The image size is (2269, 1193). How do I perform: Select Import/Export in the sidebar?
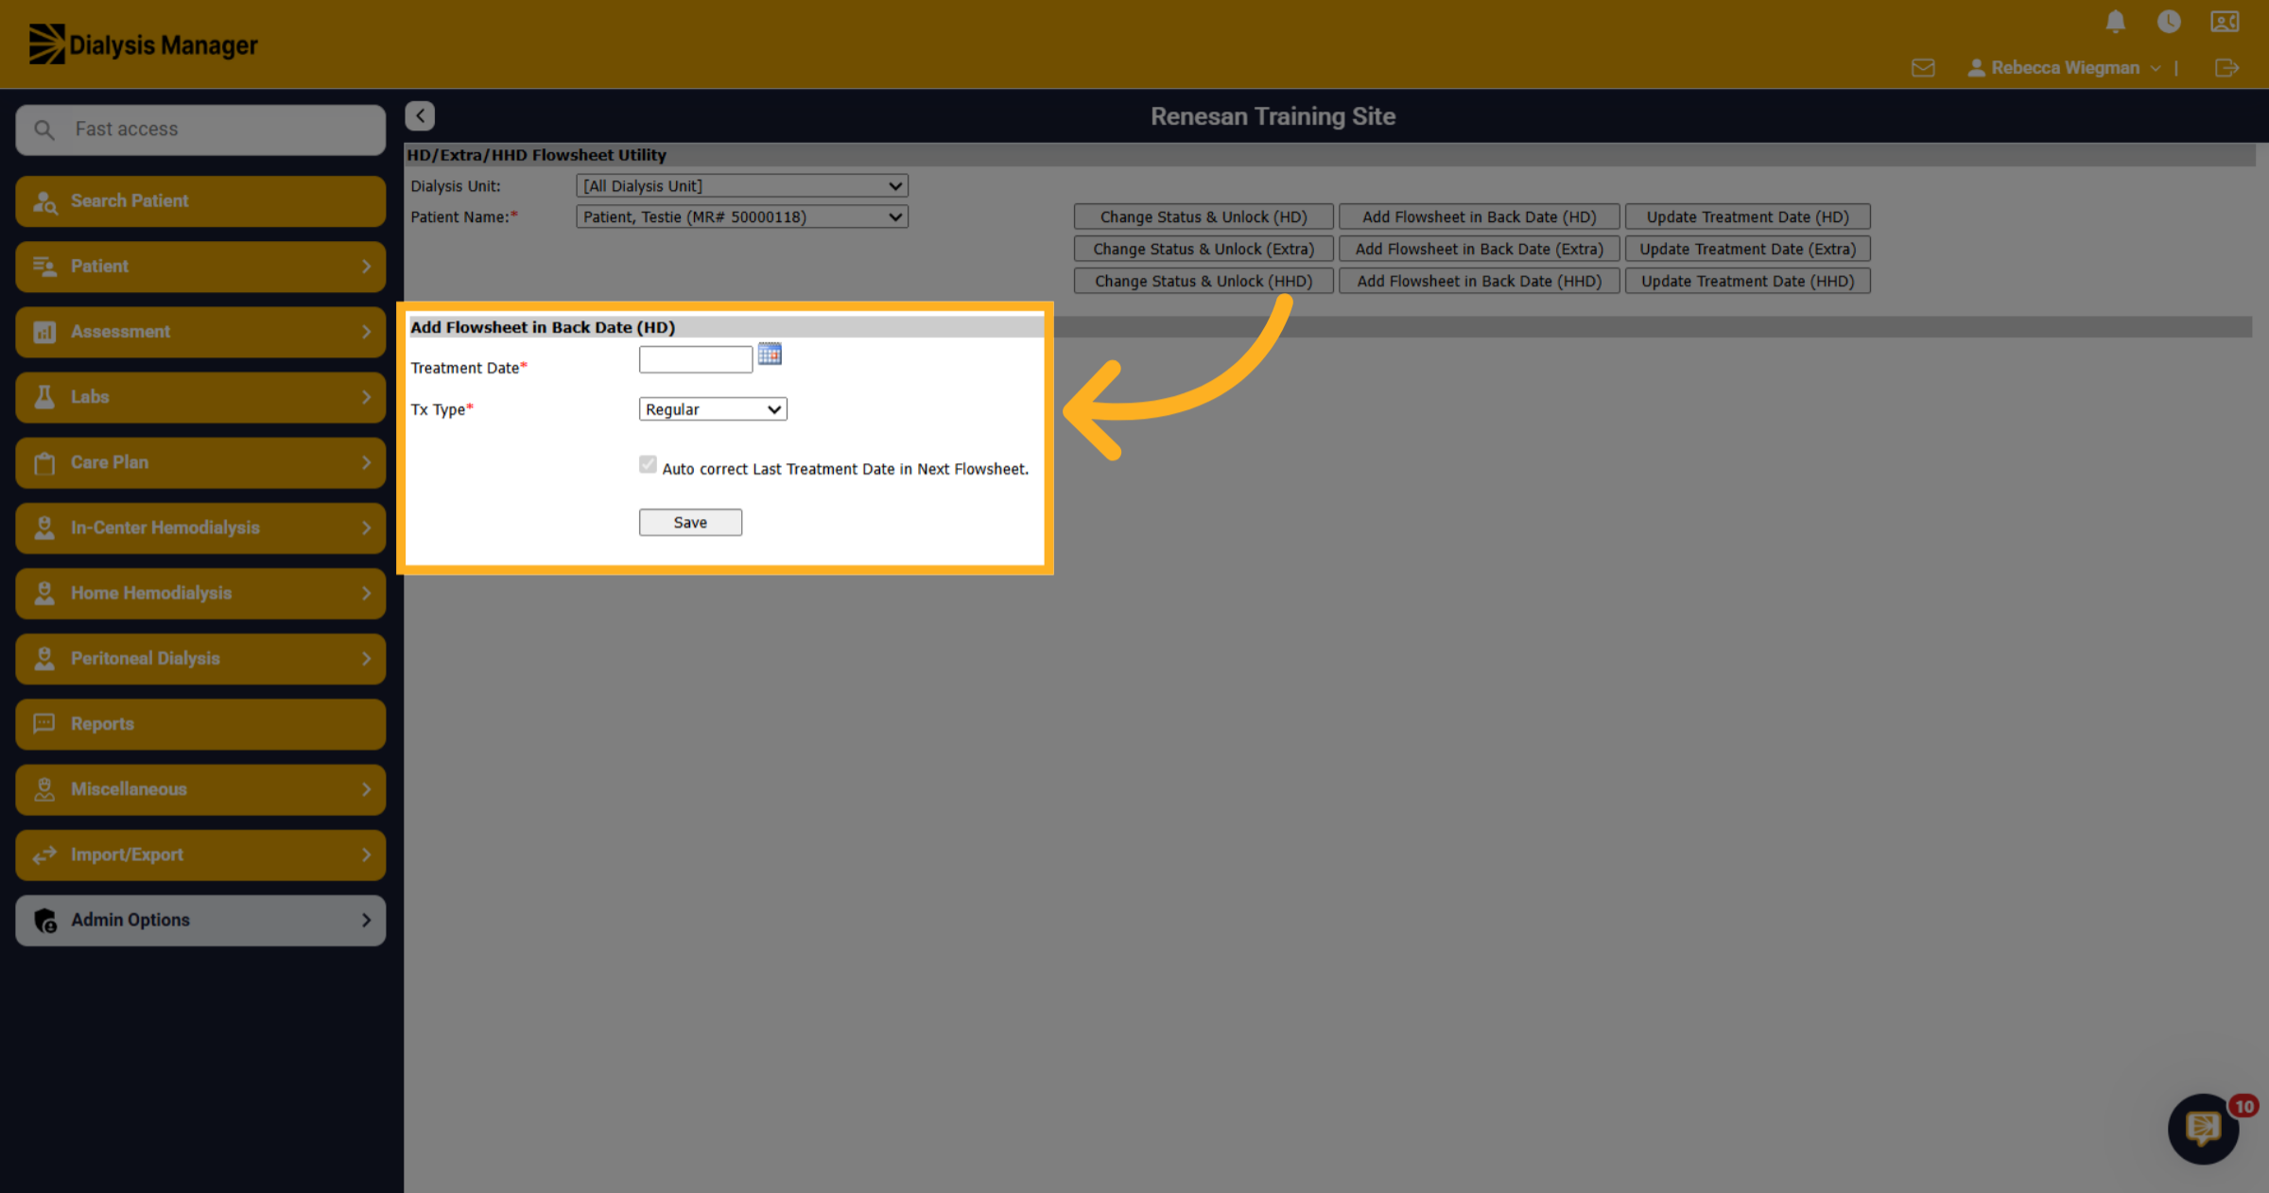[x=200, y=855]
